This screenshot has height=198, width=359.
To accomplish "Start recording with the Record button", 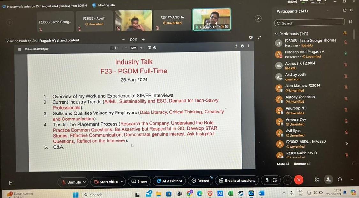I will point(201,181).
